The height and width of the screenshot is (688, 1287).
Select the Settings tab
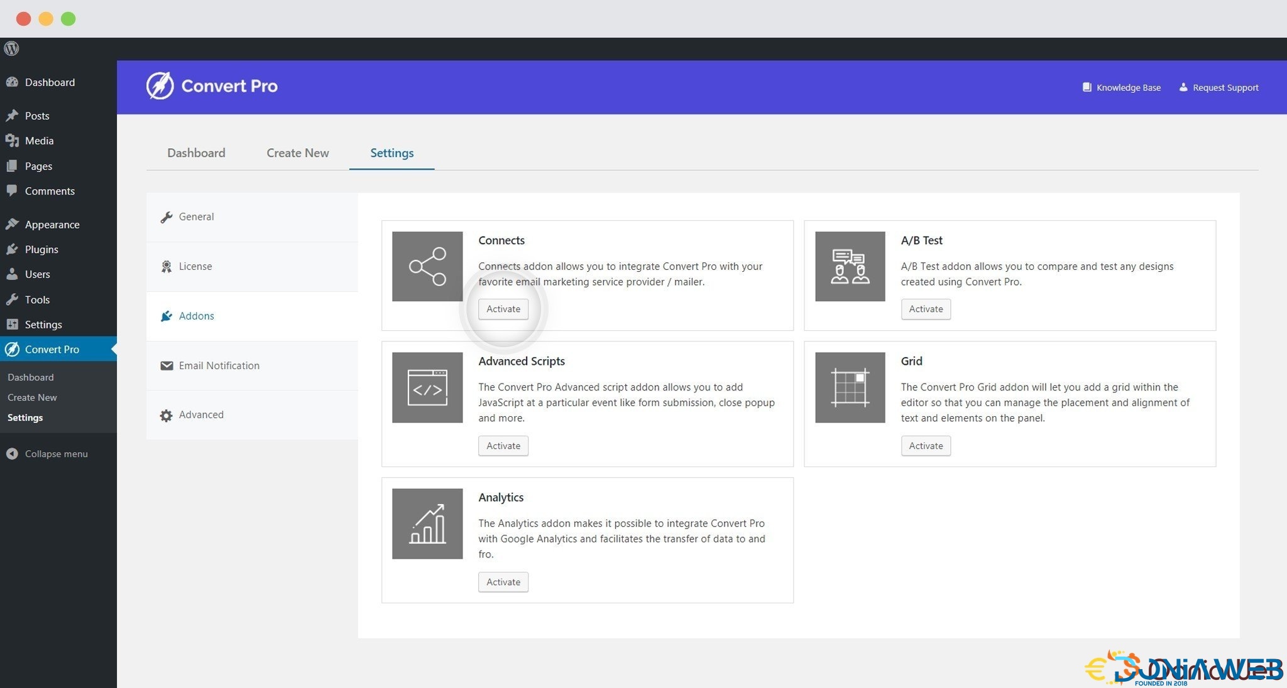[x=392, y=153]
